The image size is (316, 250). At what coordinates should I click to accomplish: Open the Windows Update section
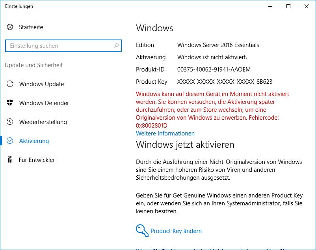pyautogui.click(x=41, y=84)
